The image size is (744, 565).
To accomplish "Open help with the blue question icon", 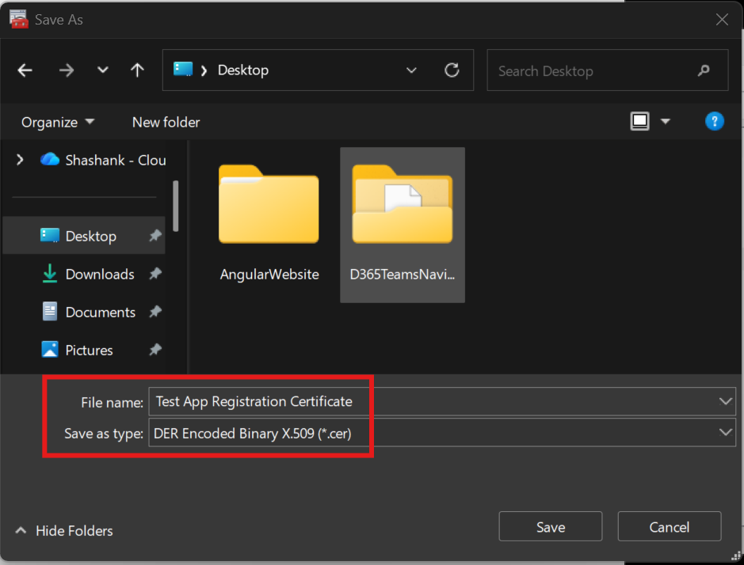I will click(714, 121).
